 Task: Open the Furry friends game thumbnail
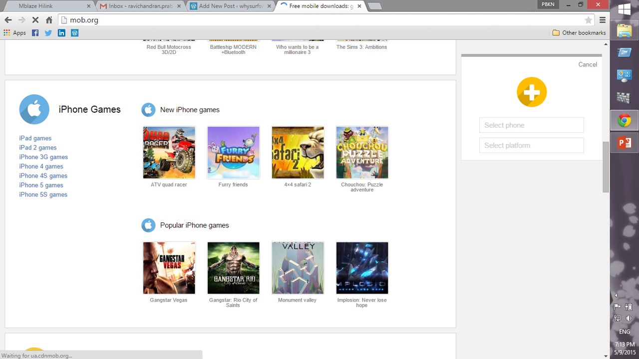point(233,153)
